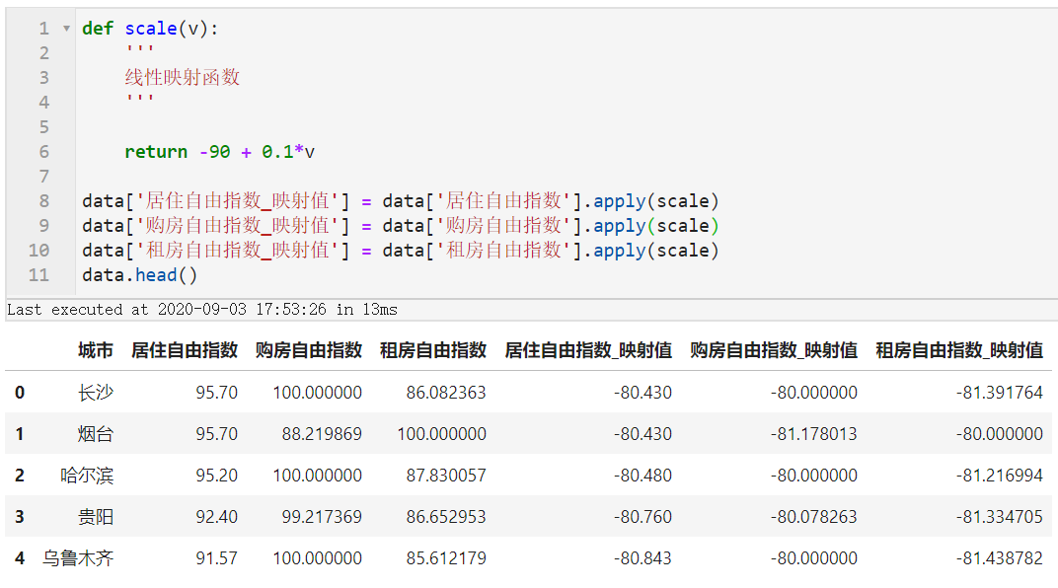Click the 烟台 city cell
The image size is (1058, 588).
click(95, 434)
